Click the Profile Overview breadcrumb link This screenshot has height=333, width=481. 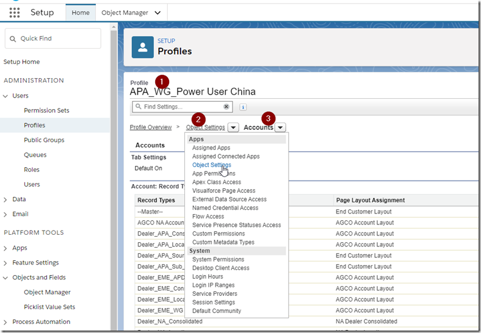pos(151,127)
